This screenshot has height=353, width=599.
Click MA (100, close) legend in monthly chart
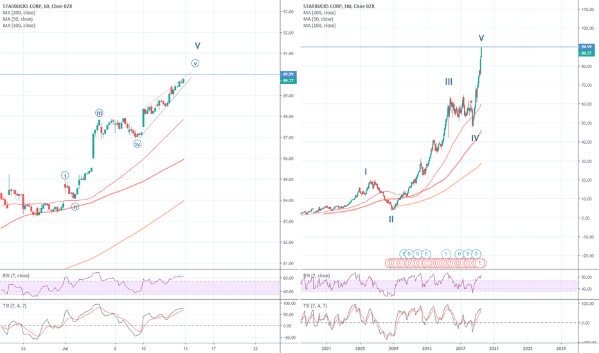coord(320,26)
